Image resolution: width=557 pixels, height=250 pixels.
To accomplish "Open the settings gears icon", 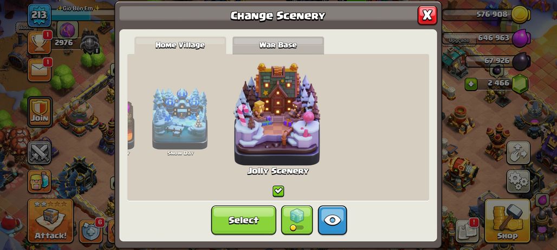I will [x=519, y=181].
